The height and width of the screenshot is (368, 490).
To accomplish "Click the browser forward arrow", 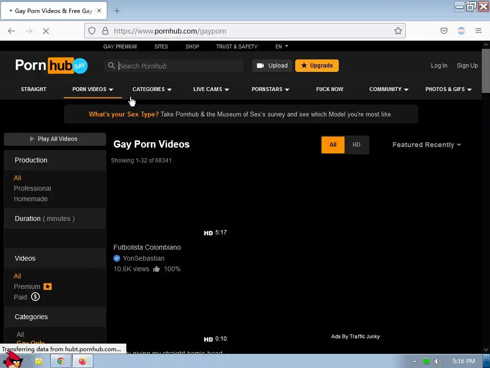I will [x=29, y=31].
